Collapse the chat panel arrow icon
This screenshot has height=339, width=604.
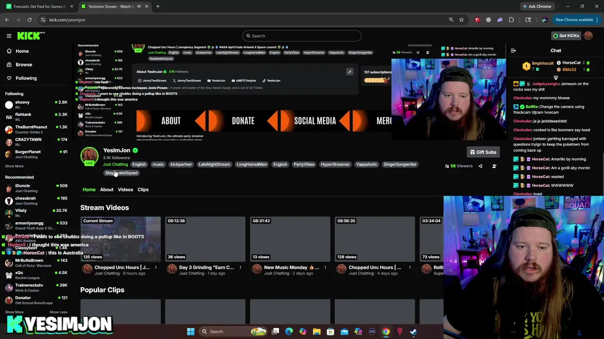click(x=513, y=51)
